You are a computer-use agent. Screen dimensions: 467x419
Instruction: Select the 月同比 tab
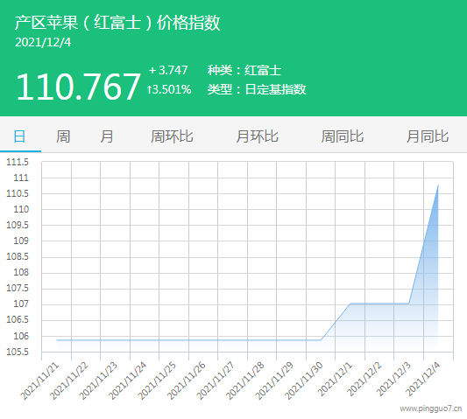click(x=428, y=136)
